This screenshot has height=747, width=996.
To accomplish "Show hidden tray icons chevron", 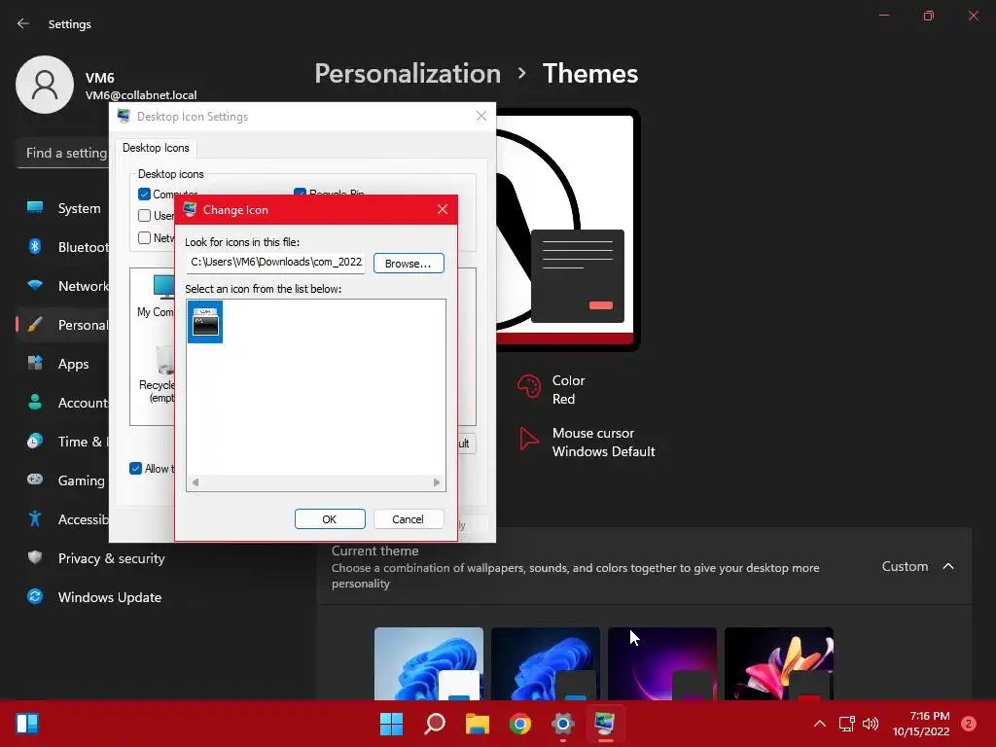I will [820, 724].
